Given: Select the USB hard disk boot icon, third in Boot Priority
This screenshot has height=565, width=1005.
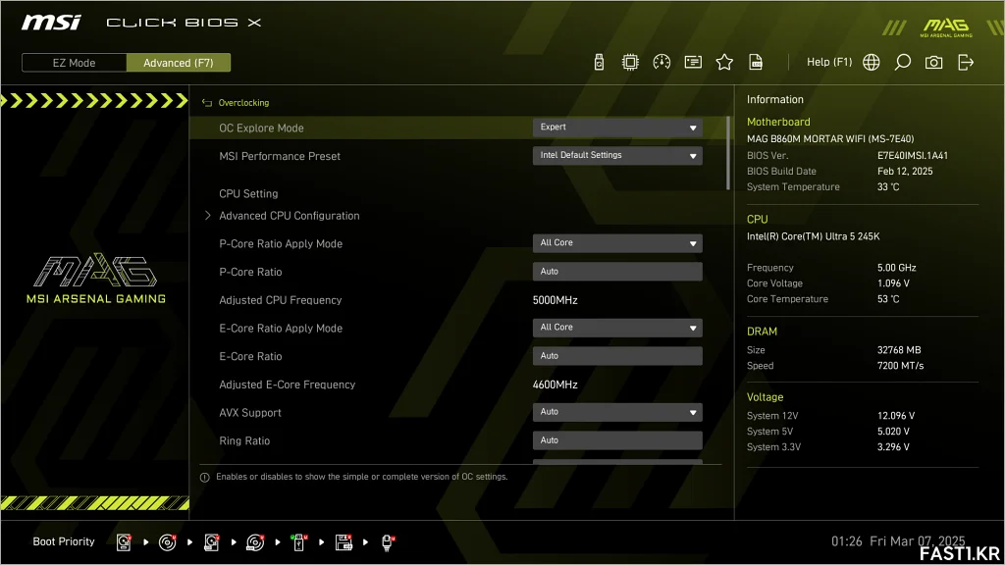Looking at the screenshot, I should tap(212, 541).
